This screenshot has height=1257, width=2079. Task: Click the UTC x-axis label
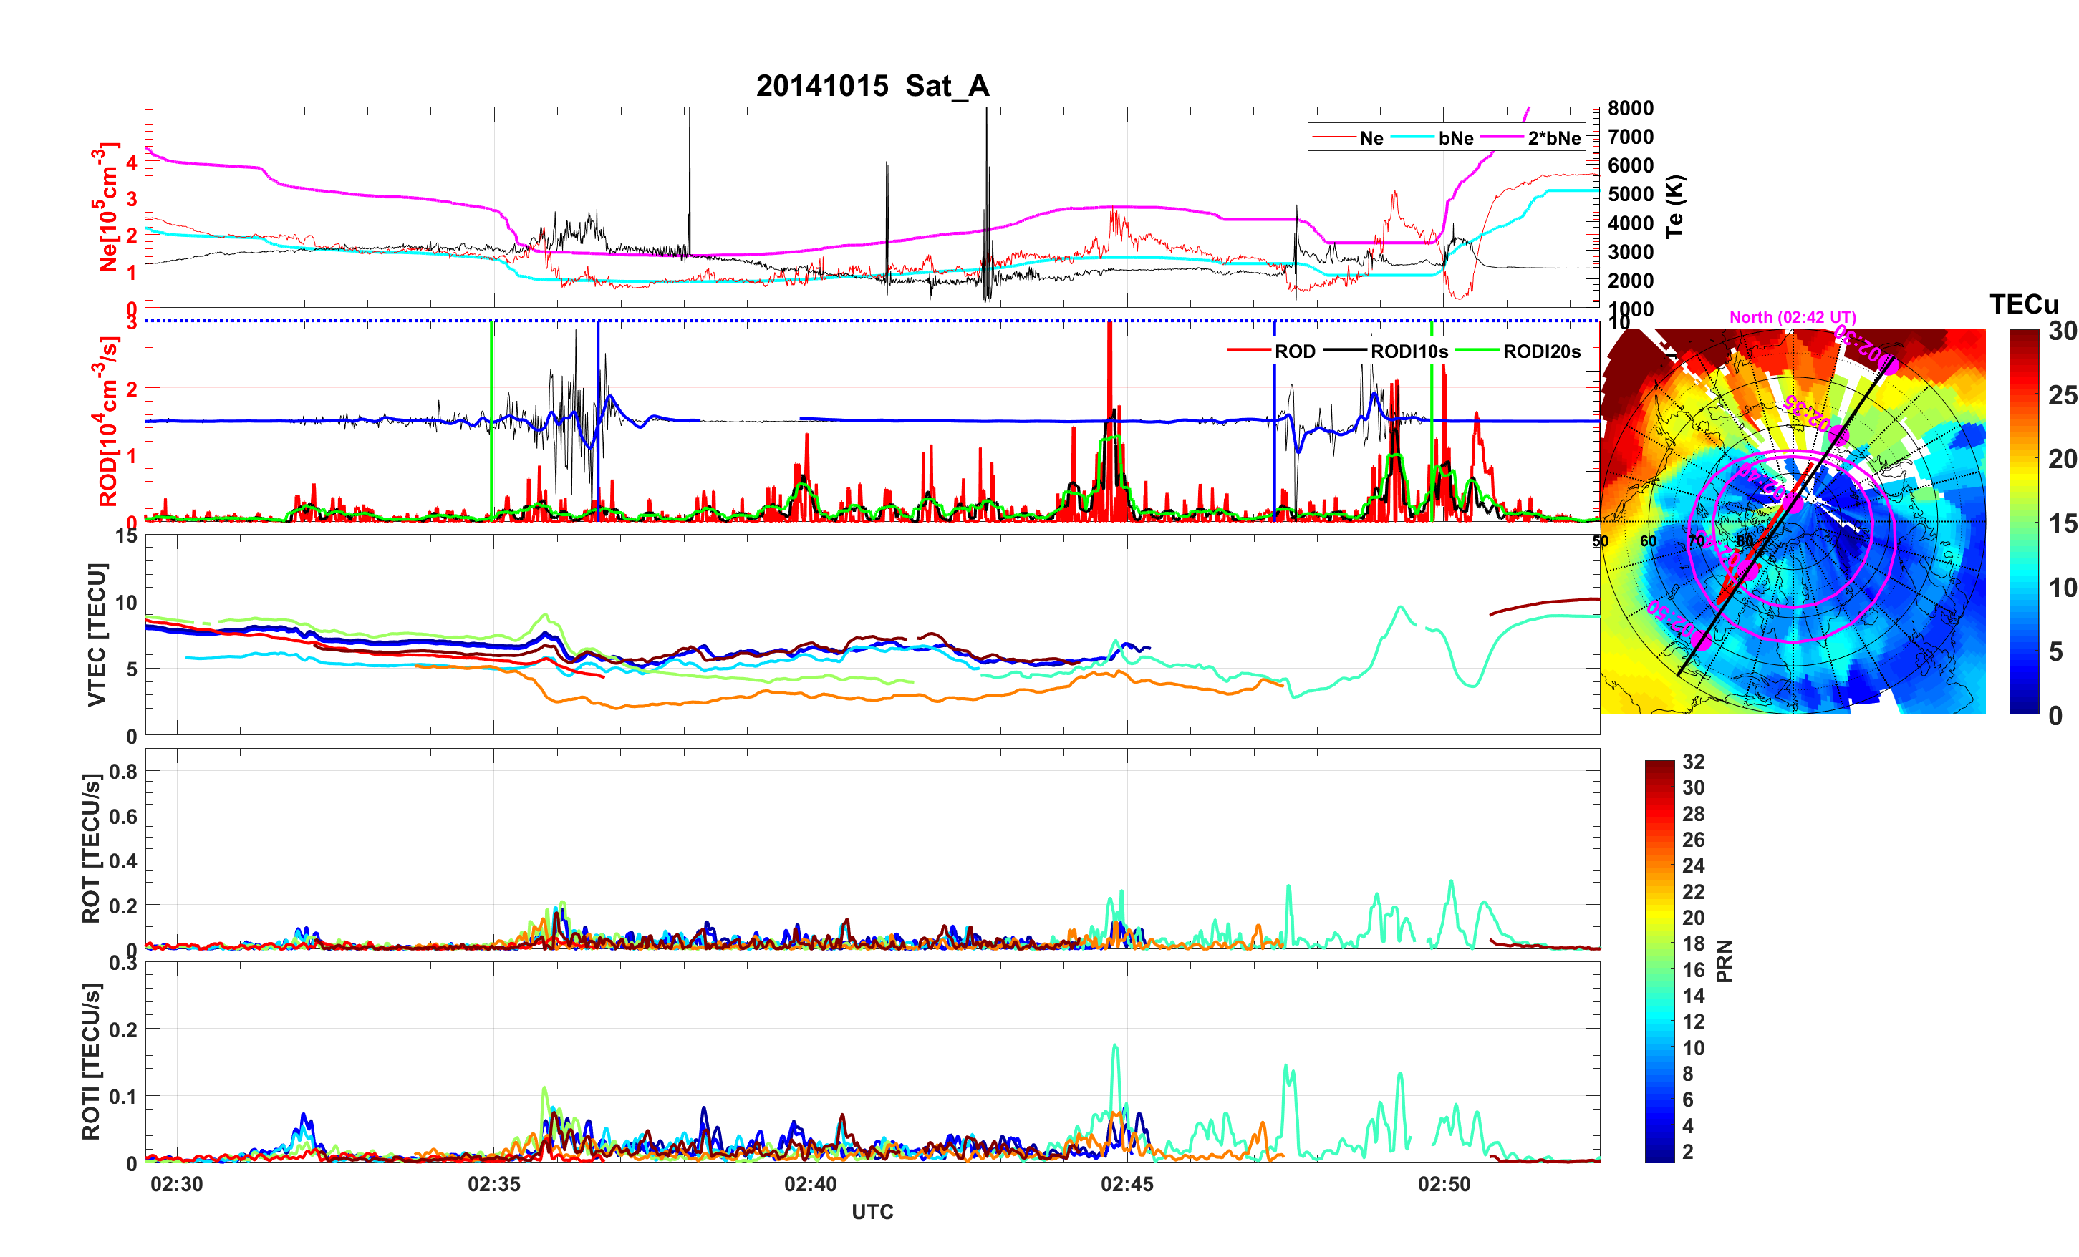[x=872, y=1213]
